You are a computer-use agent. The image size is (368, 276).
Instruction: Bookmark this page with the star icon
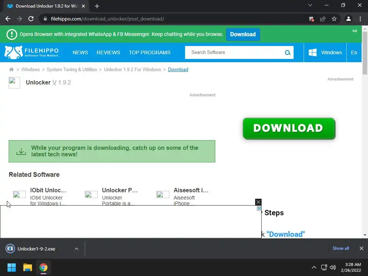(x=334, y=19)
